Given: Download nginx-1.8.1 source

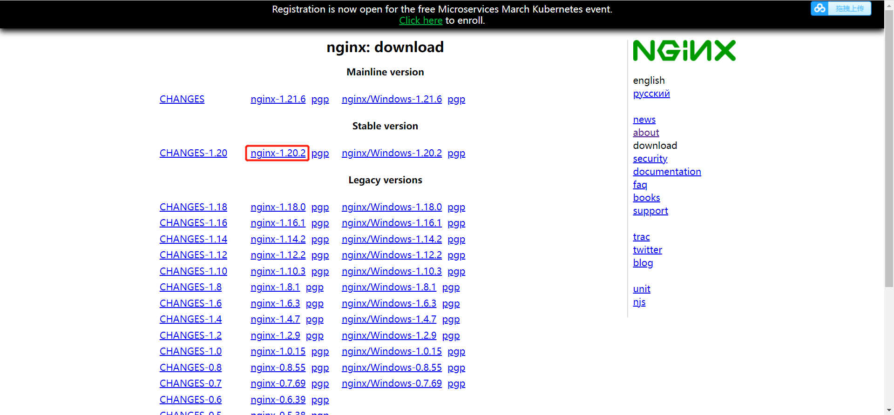Looking at the screenshot, I should coord(275,287).
